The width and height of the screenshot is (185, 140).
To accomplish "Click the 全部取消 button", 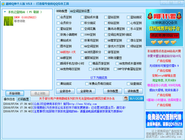I will click(86, 91).
